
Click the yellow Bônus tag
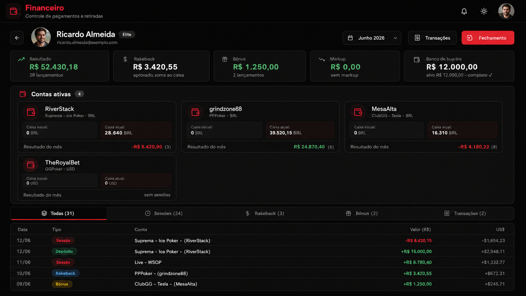pyautogui.click(x=62, y=284)
